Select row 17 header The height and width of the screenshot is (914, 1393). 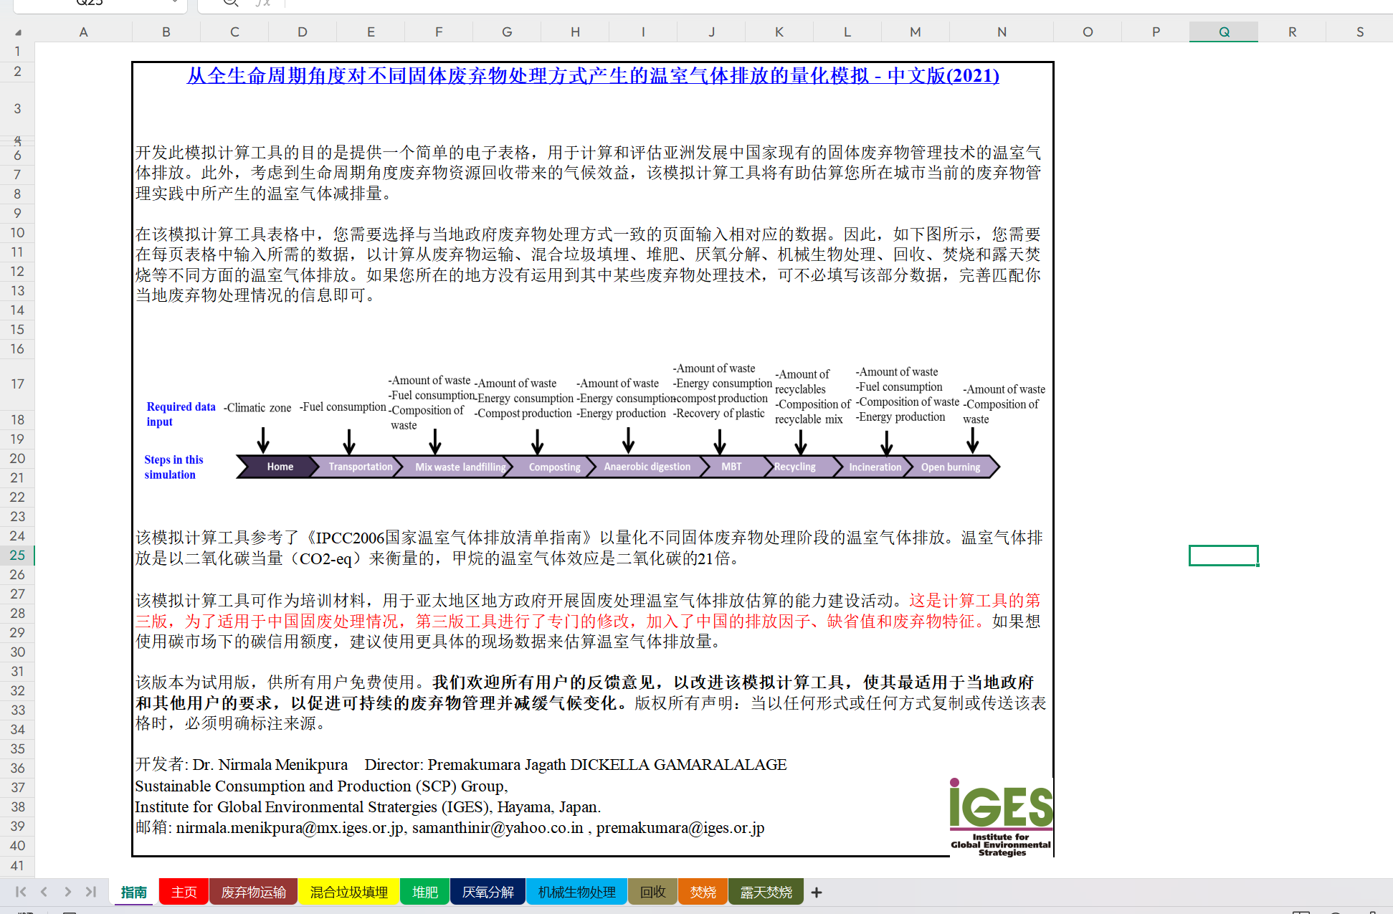tap(17, 384)
